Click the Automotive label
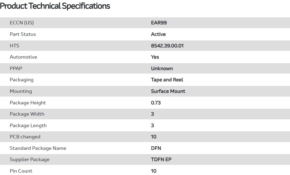The height and width of the screenshot is (175, 290). [23, 57]
